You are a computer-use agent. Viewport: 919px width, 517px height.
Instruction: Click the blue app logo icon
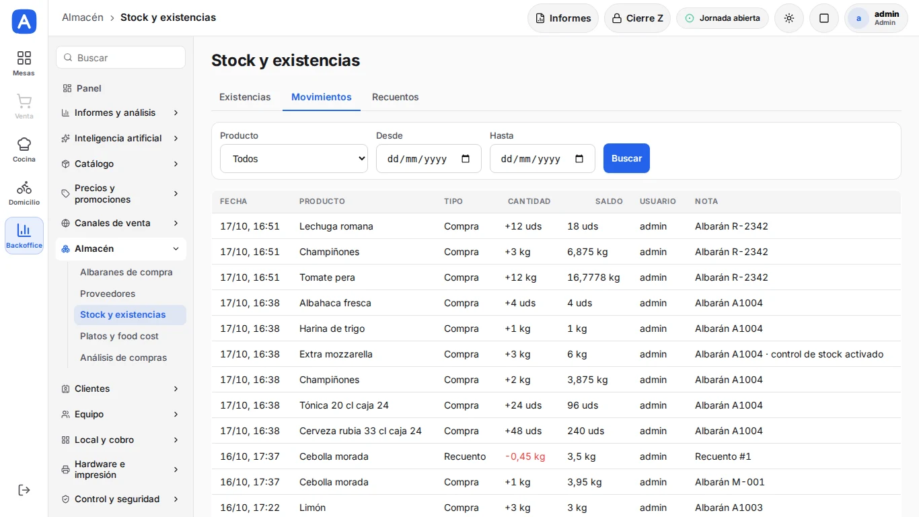24,22
